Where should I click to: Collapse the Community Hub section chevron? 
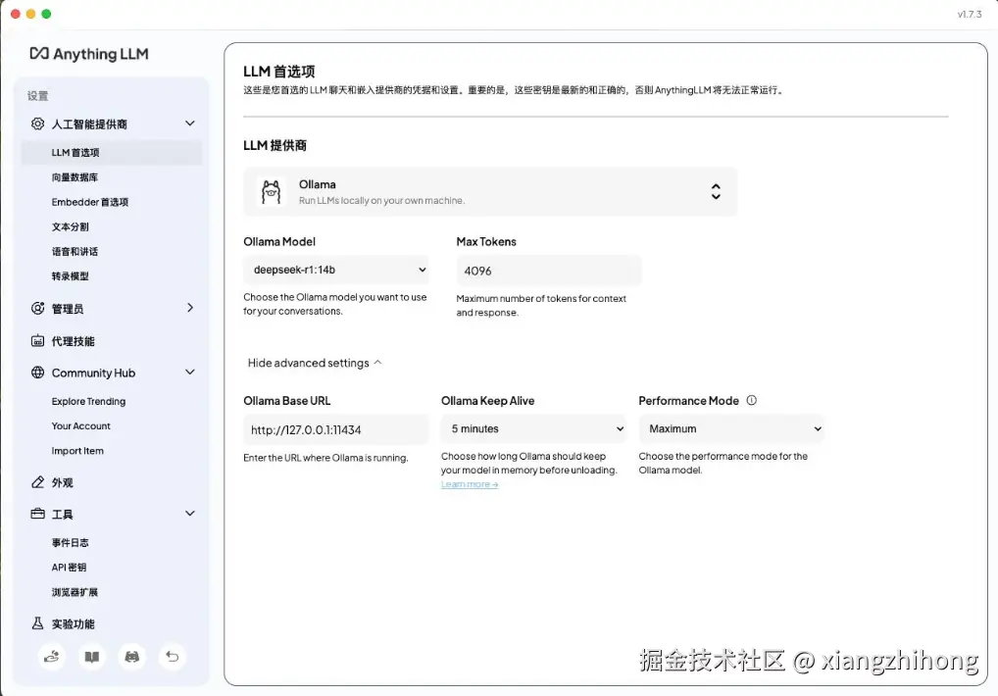point(189,373)
